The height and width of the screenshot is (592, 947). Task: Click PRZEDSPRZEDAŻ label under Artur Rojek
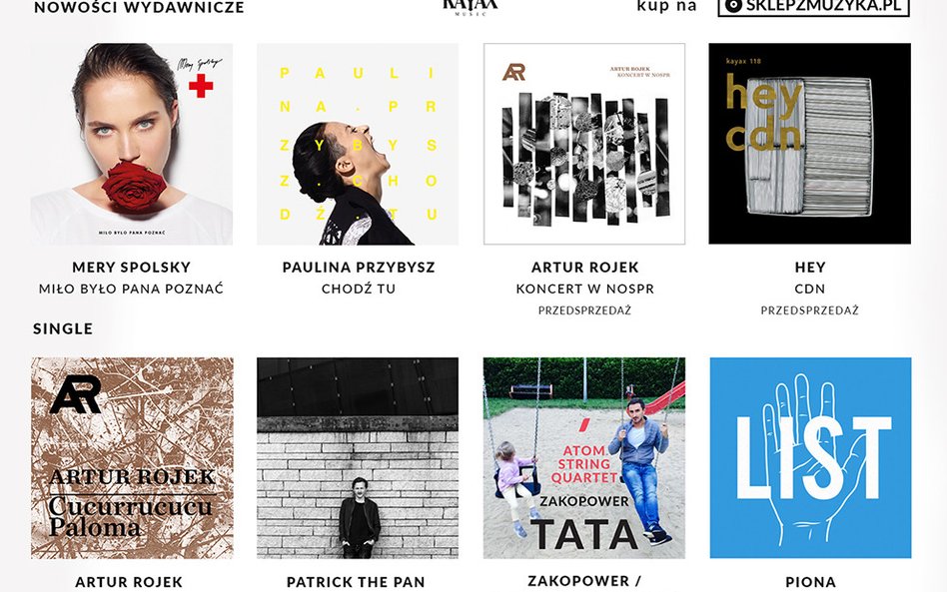click(x=584, y=310)
